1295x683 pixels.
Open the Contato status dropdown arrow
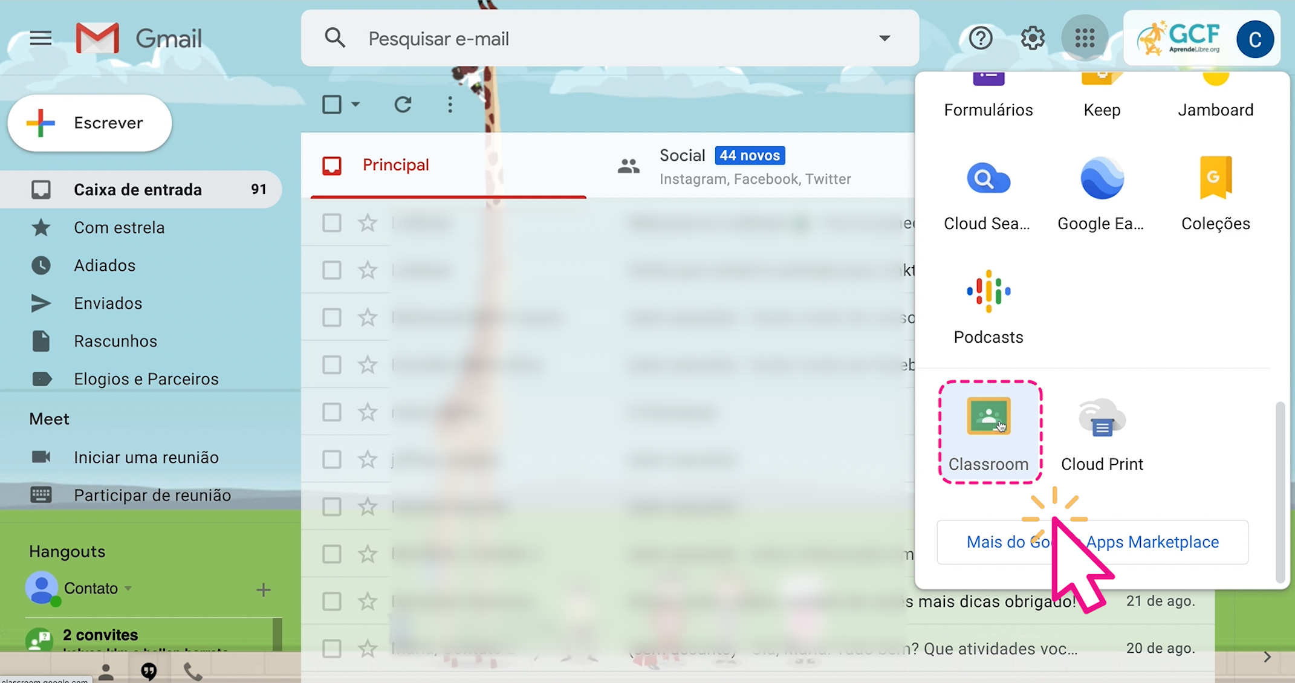point(128,588)
